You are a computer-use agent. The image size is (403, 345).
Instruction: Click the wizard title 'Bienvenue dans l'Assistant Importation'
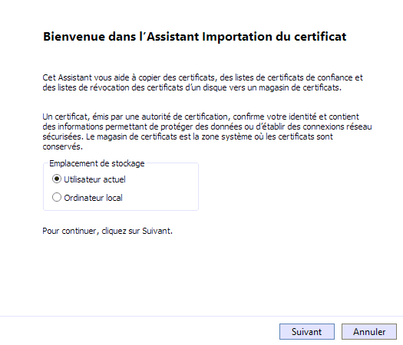click(x=194, y=37)
